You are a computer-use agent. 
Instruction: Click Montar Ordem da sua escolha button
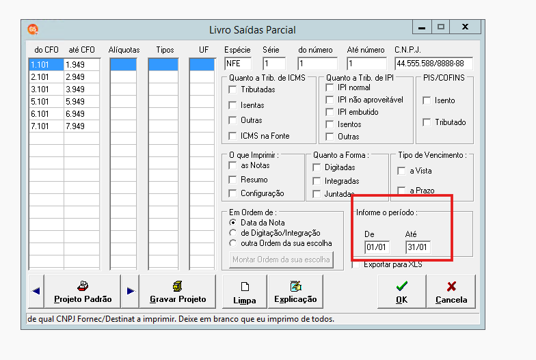pyautogui.click(x=281, y=260)
